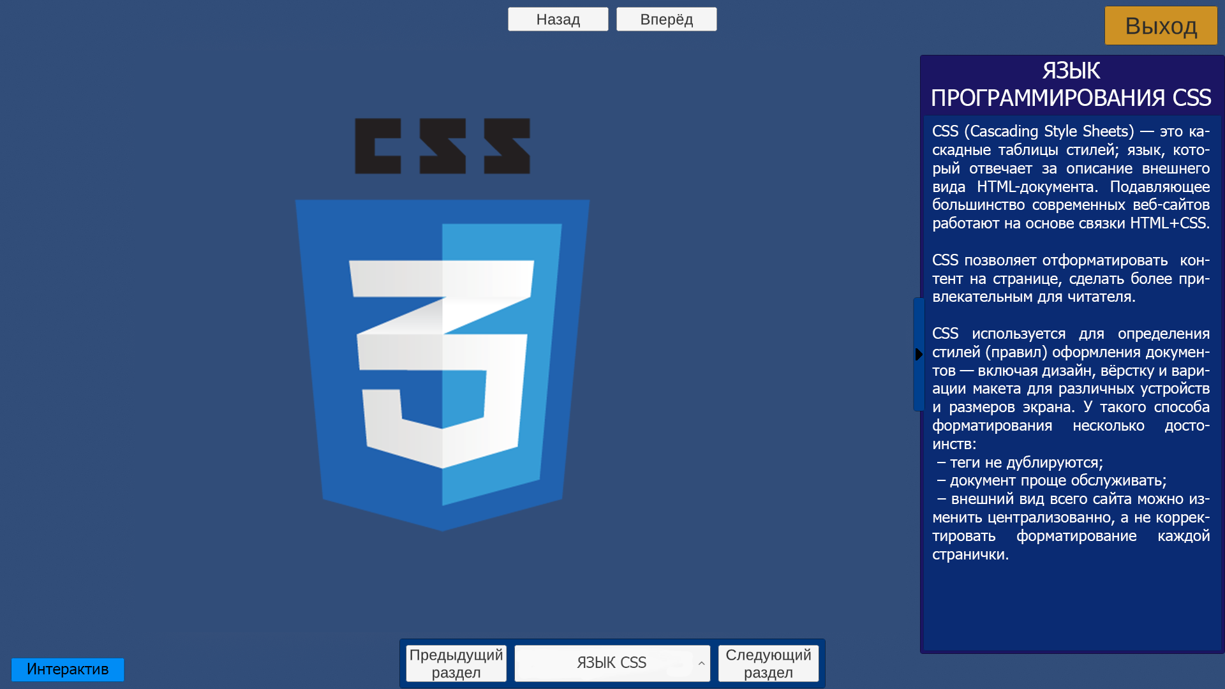Click the paragraph starting "CSS позволяет отформатировать"
1225x689 pixels.
pyautogui.click(x=1071, y=279)
